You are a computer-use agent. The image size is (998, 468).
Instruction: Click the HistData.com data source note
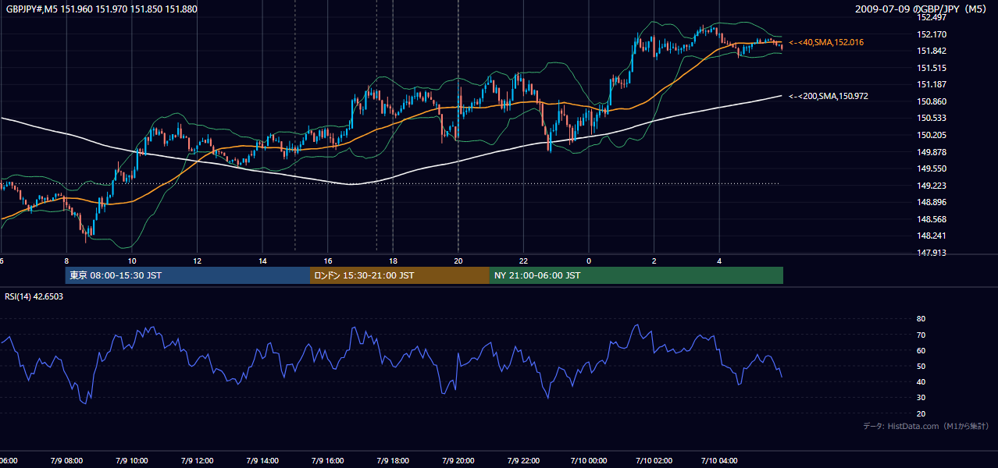(x=926, y=426)
